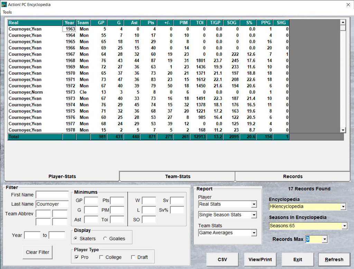
Task: Open the Game Averages team stats dropdown
Action: coord(254,233)
